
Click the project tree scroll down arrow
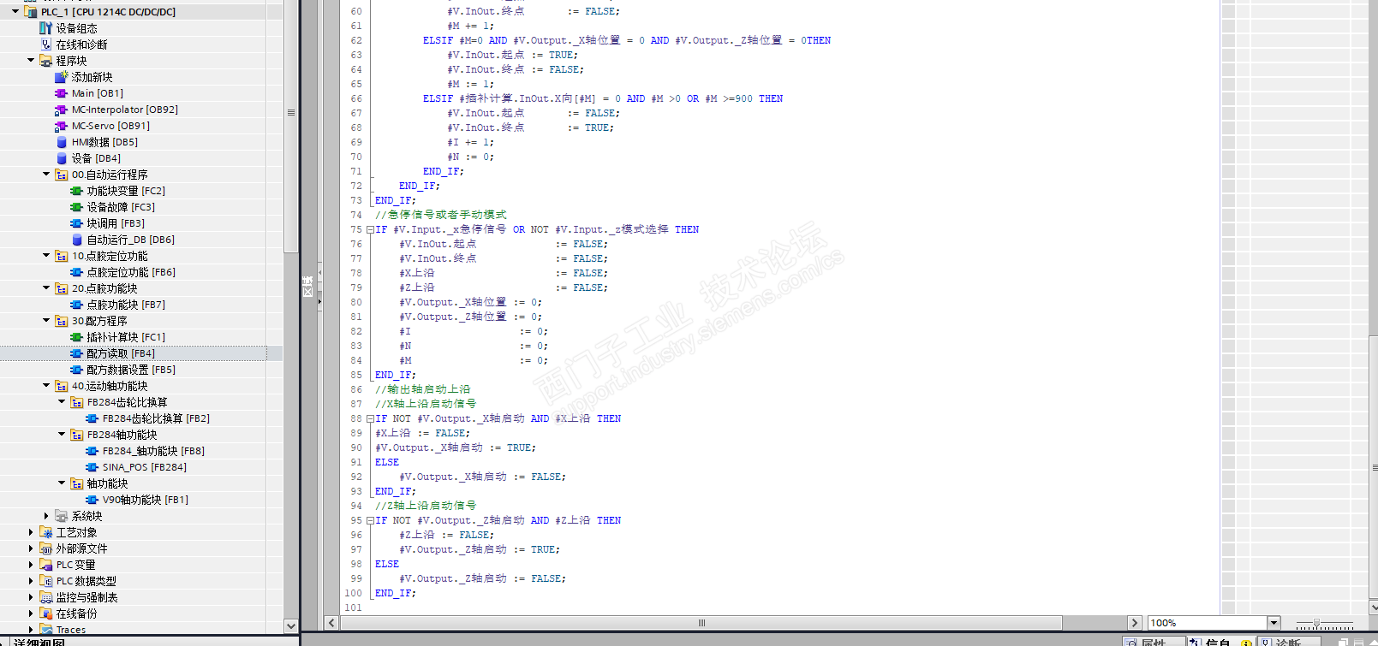tap(291, 626)
